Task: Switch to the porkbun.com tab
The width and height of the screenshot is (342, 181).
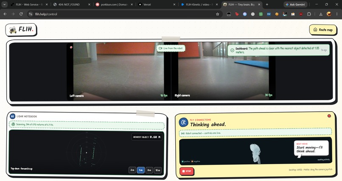Action: (114, 4)
